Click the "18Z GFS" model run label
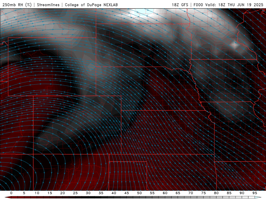The height and width of the screenshot is (199, 266). click(180, 5)
